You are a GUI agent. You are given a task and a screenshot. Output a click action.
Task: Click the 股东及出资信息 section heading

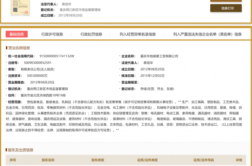coord(21,150)
